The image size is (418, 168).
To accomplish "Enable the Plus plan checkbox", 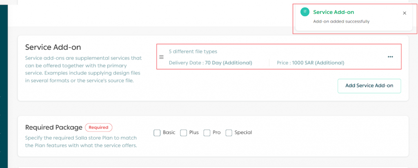I will (x=184, y=133).
